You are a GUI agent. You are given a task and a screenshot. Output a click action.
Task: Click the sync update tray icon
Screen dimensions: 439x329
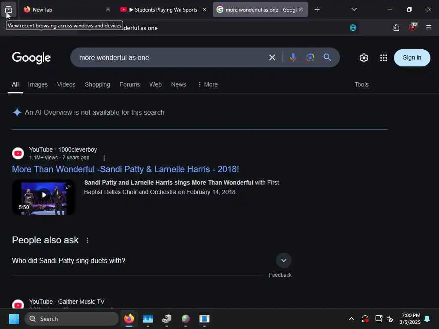click(x=365, y=319)
